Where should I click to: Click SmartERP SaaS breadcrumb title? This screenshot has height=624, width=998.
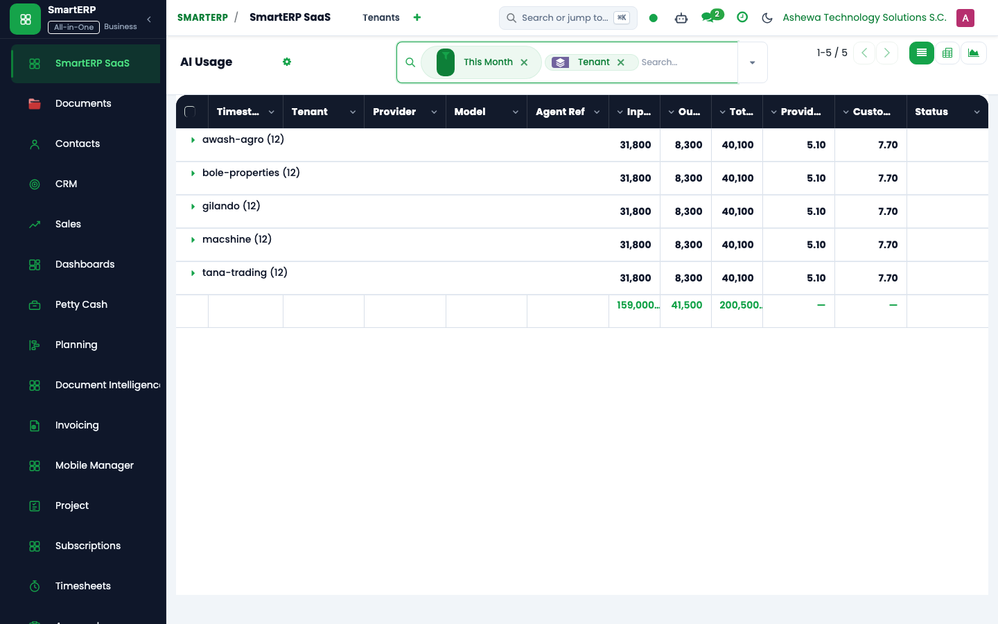[290, 17]
